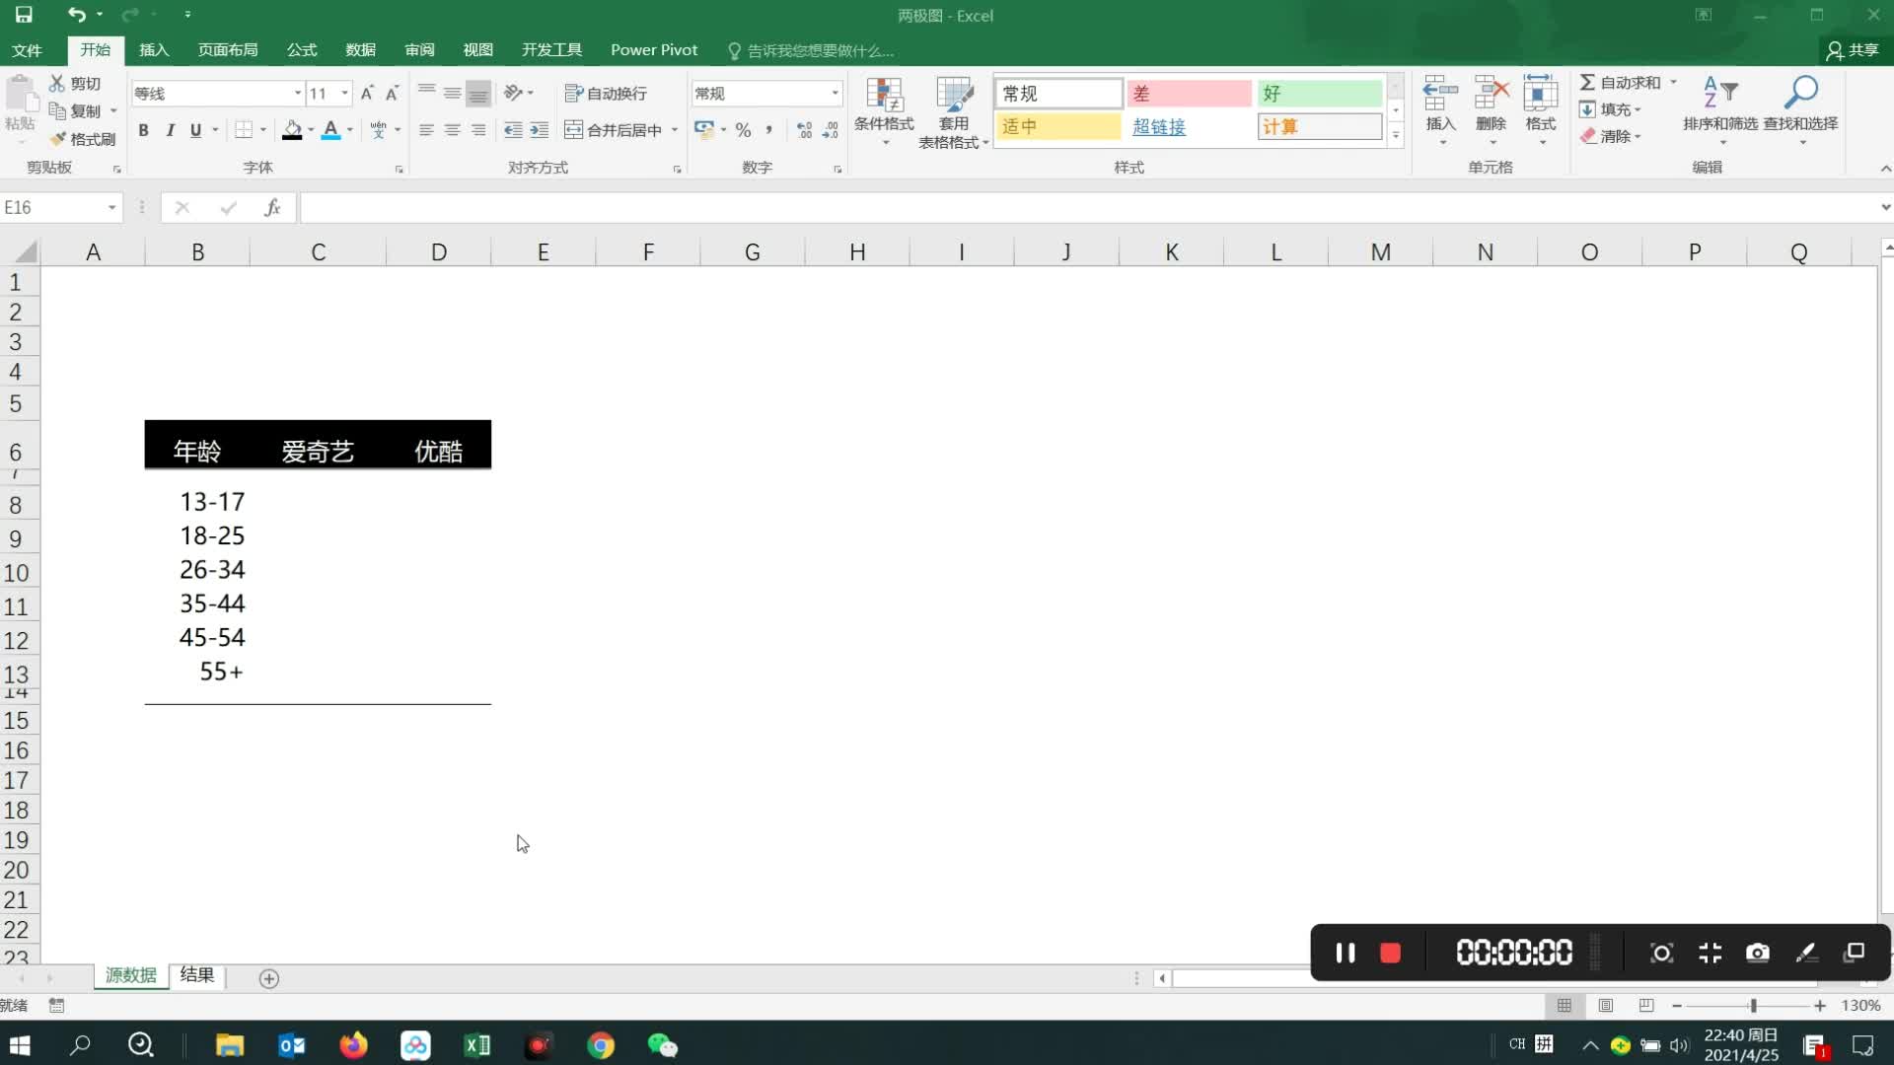Toggle underline formatting

click(195, 129)
